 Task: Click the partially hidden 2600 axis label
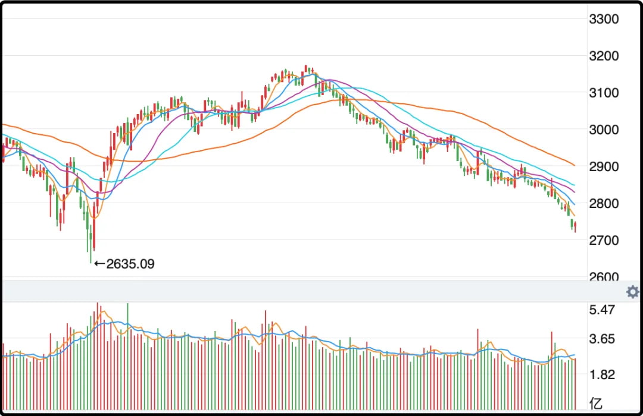(x=604, y=276)
